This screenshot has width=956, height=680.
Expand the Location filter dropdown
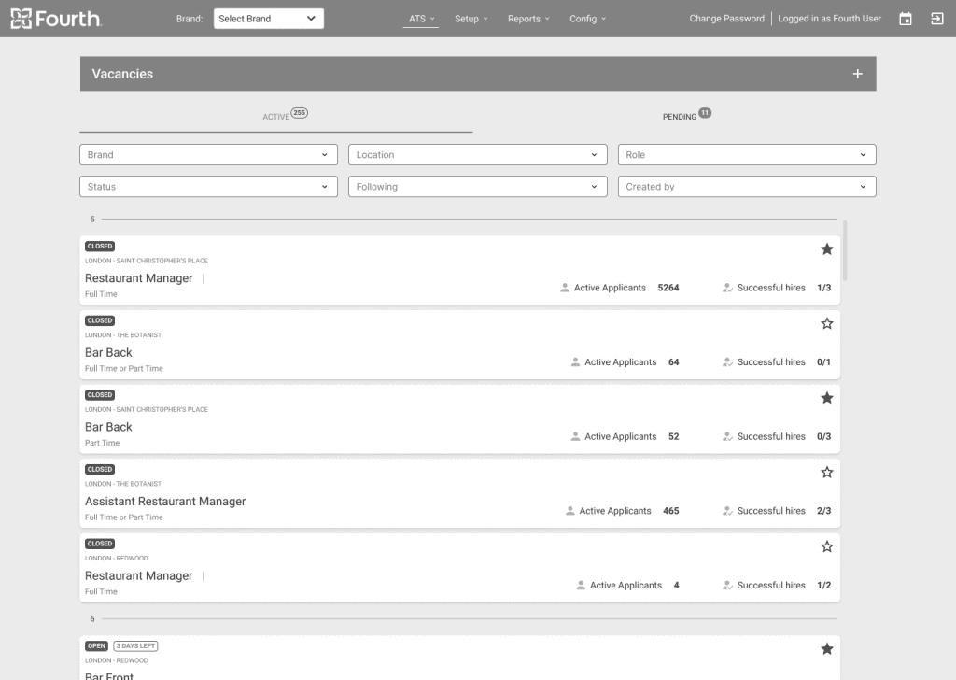pyautogui.click(x=477, y=155)
